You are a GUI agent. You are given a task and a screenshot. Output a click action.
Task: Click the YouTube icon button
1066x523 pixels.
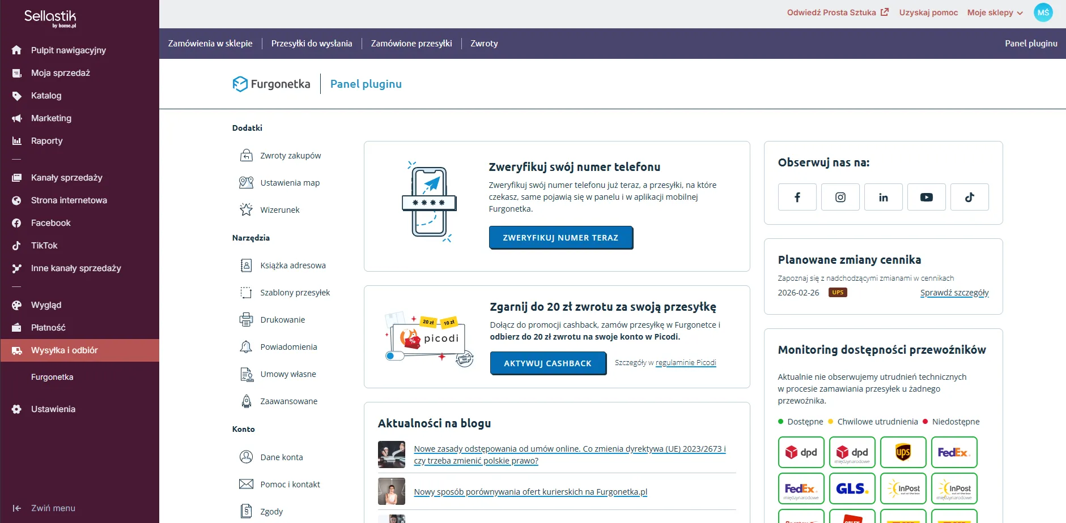pyautogui.click(x=926, y=197)
